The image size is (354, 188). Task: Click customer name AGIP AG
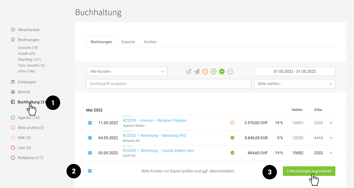point(129,156)
